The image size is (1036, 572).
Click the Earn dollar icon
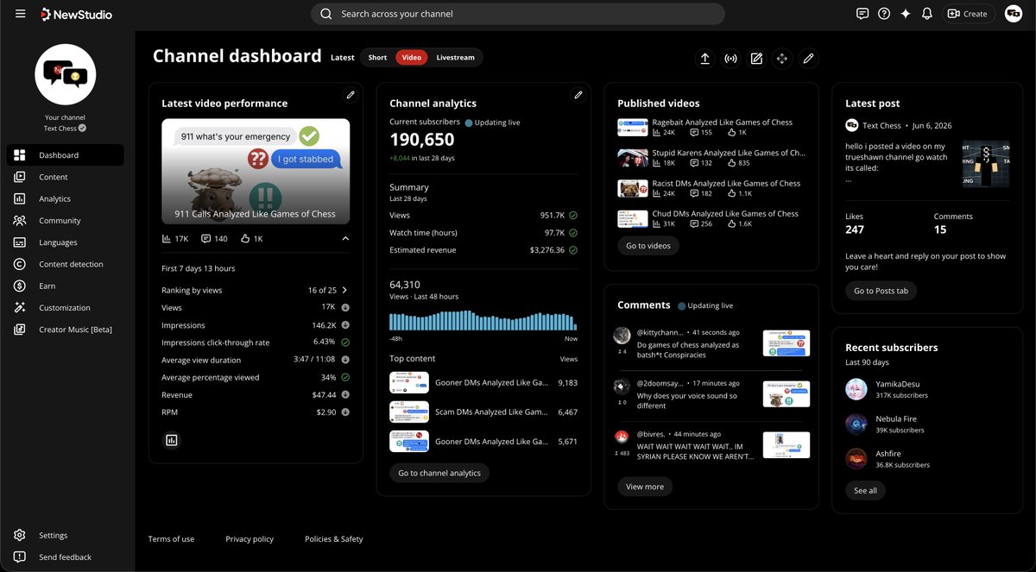pos(20,286)
